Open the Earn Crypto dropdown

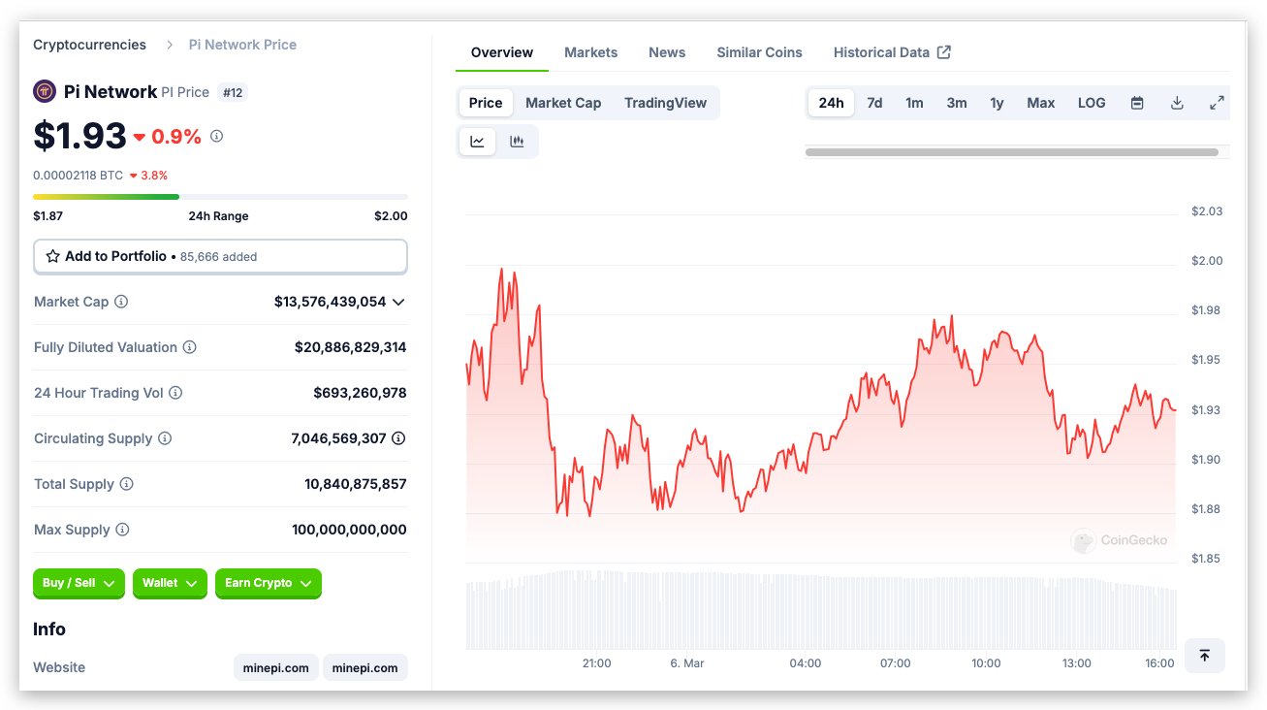coord(268,583)
